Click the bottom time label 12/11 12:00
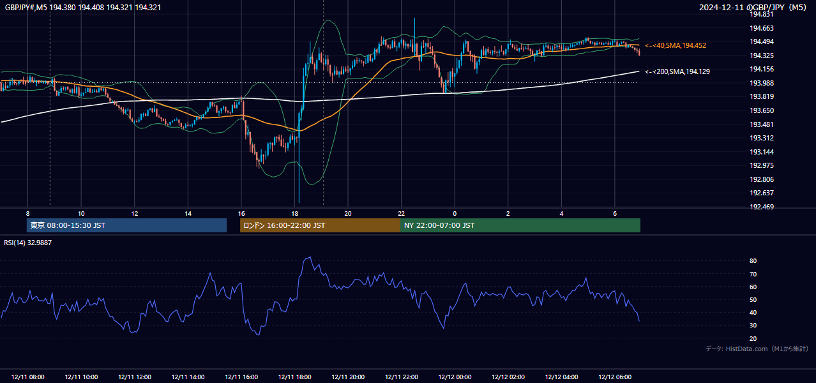The width and height of the screenshot is (816, 383). coord(135,377)
